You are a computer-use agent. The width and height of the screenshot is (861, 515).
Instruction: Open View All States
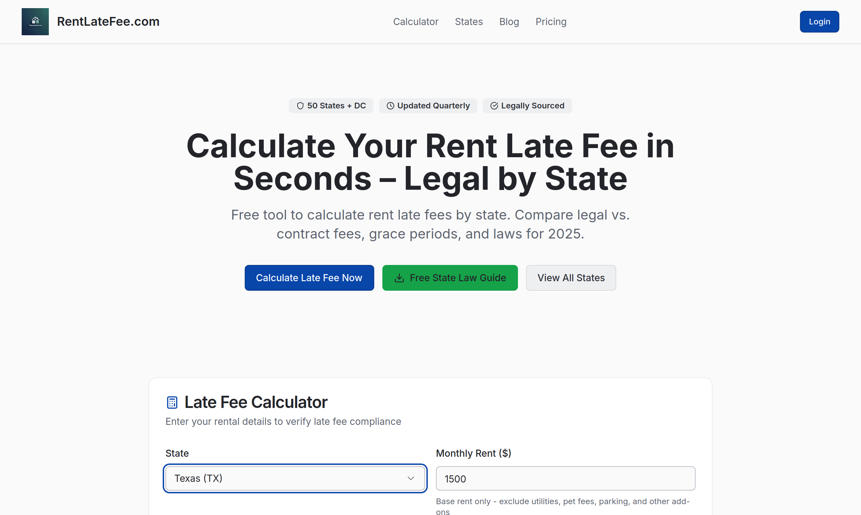pos(571,277)
